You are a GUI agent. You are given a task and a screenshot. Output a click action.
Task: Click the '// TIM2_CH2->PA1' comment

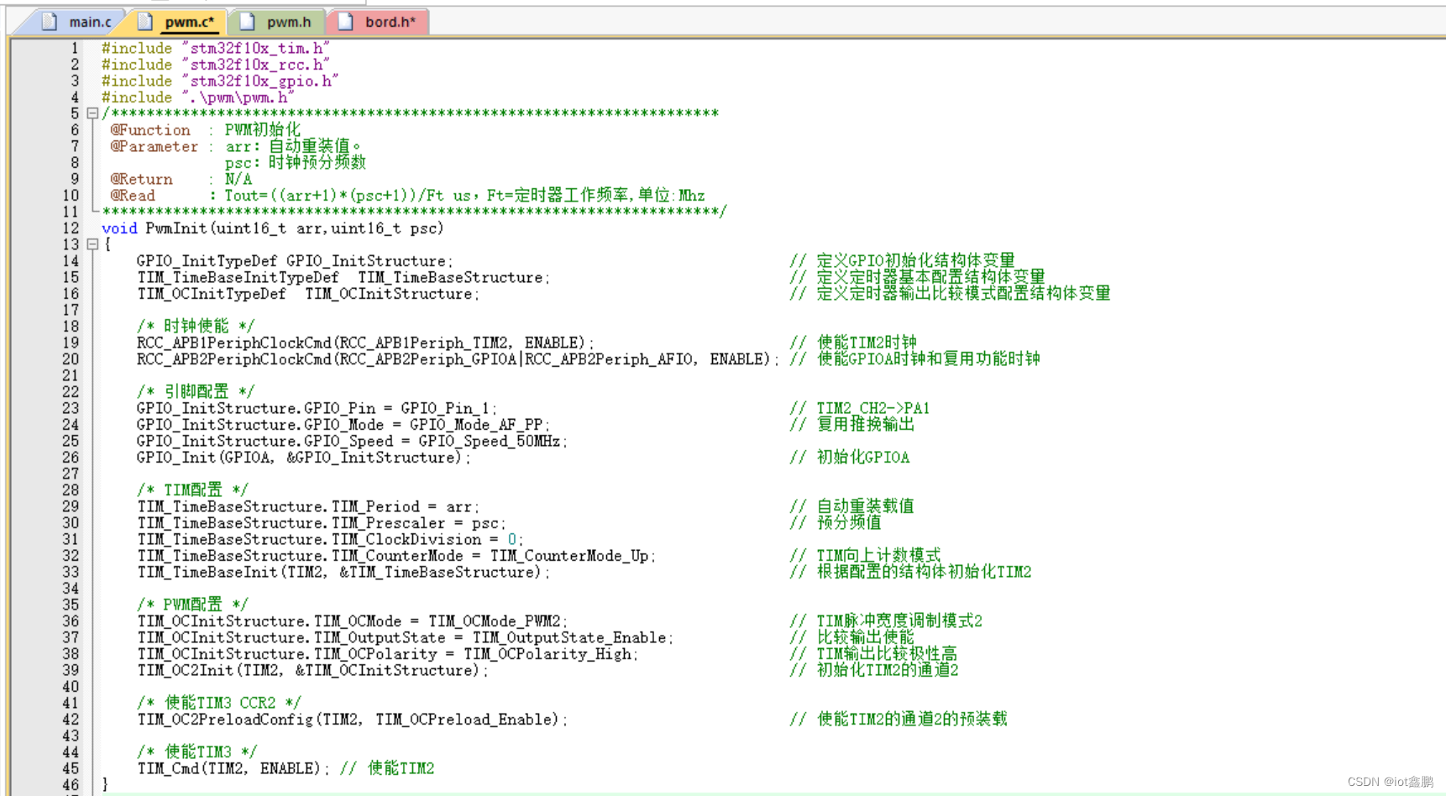pos(860,409)
